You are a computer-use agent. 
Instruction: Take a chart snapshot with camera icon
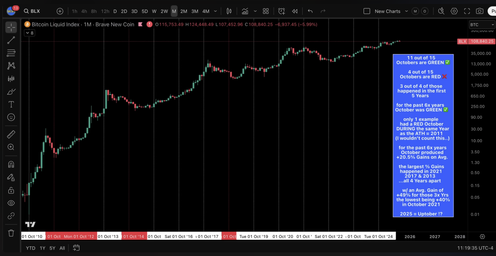tap(480, 11)
